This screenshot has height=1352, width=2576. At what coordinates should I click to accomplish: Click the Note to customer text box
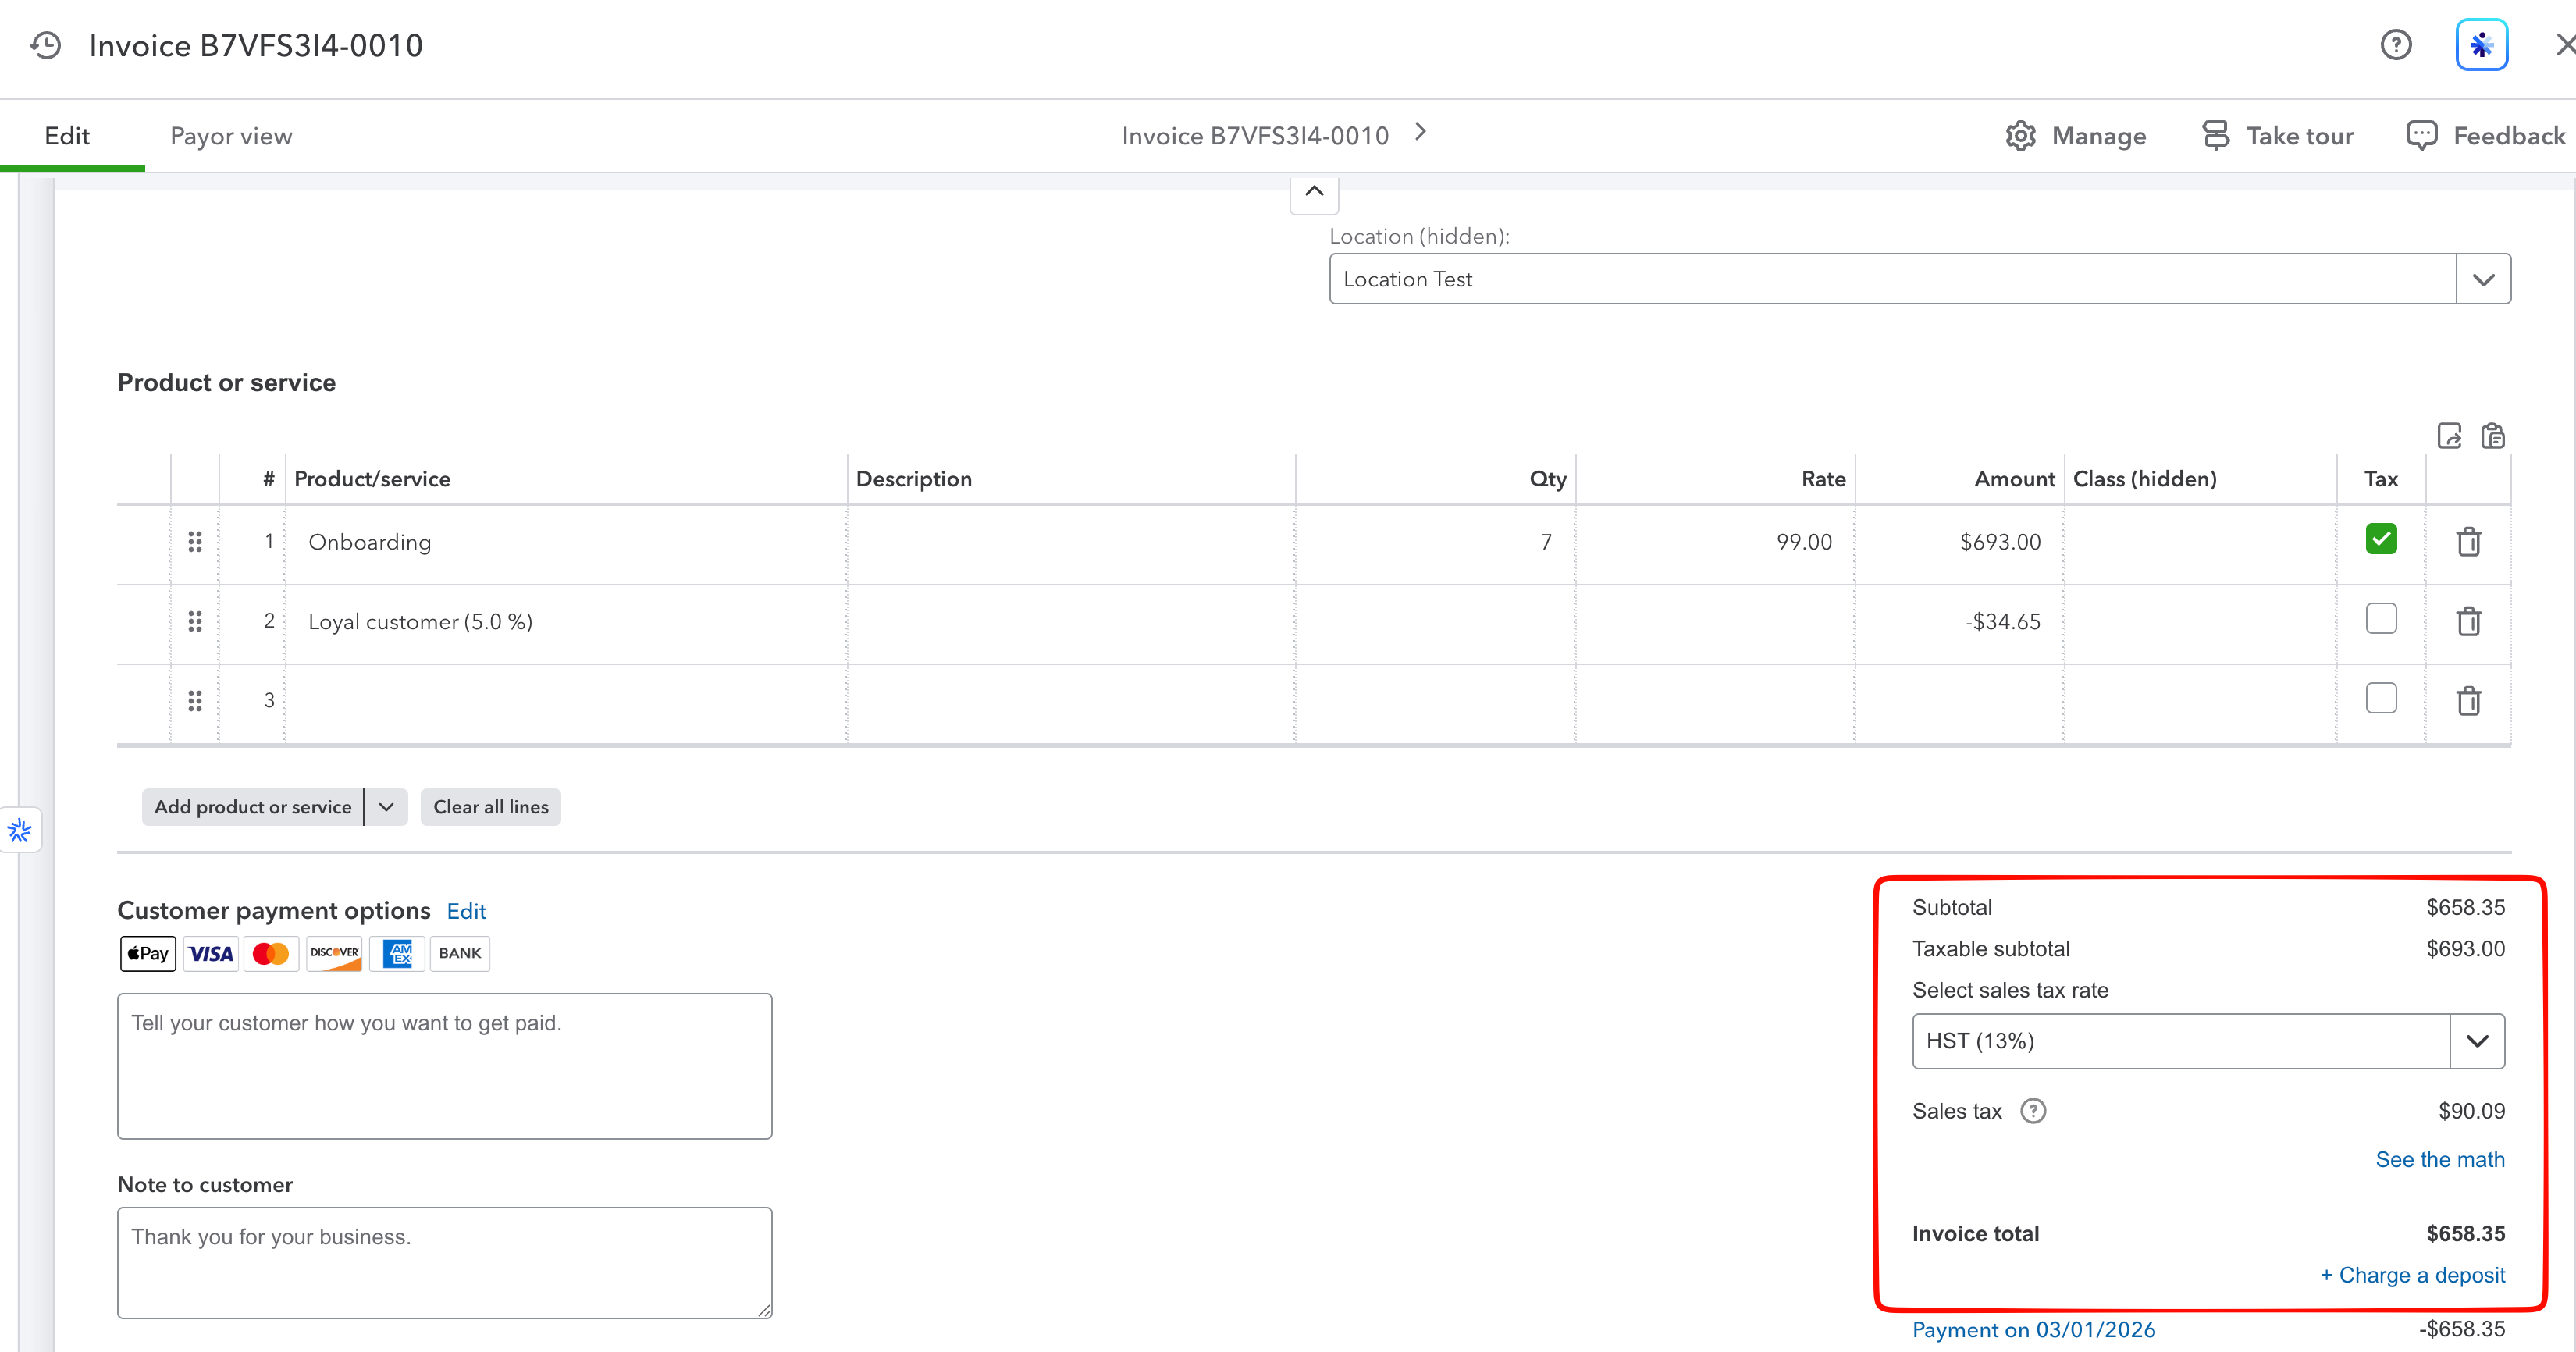coord(445,1263)
